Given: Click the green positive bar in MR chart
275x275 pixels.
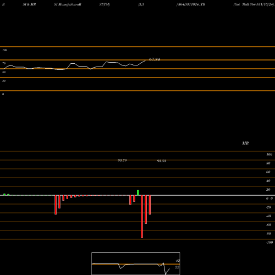Looking at the screenshot, I should 138,193.
